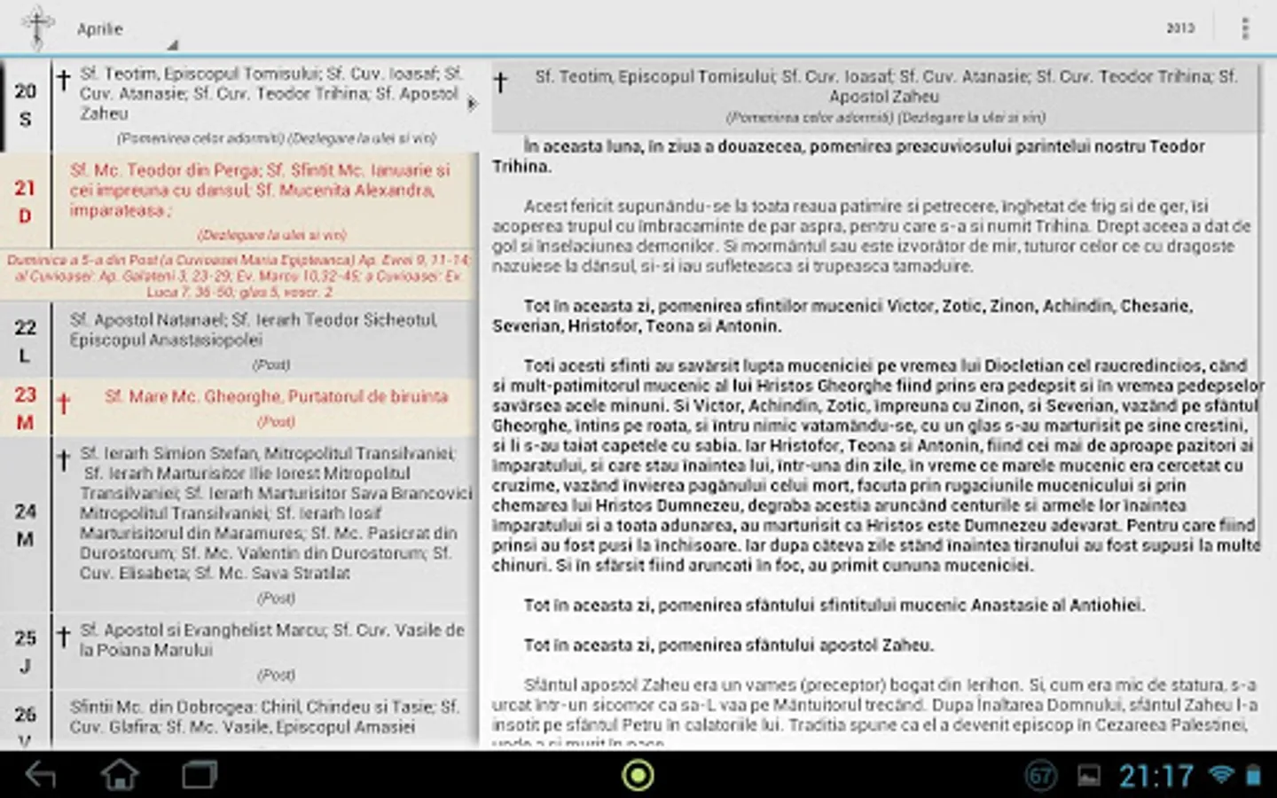Screen dimensions: 1277x798
Task: Tap the picture notification icon
Action: [1088, 777]
